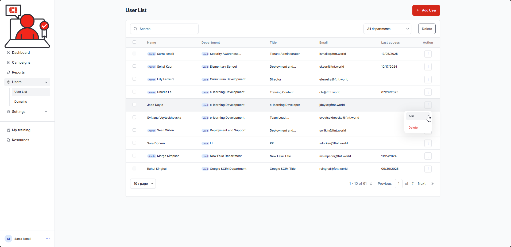Click the date 07/29/2025
This screenshot has height=247, width=511.
(x=390, y=92)
